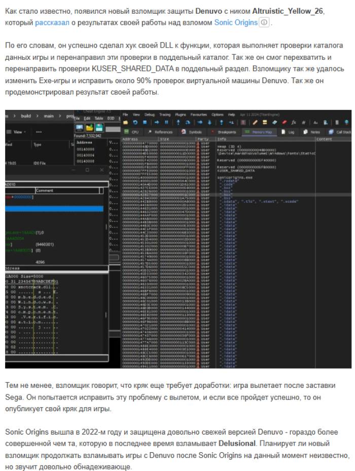Click the Cheat Engine save floppy icon
Image resolution: width=355 pixels, height=471 pixels.
[x=99, y=128]
